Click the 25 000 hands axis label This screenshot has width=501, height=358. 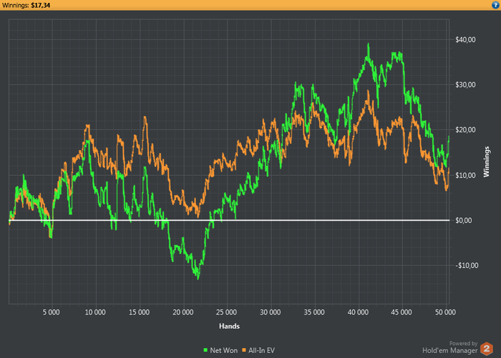(226, 312)
